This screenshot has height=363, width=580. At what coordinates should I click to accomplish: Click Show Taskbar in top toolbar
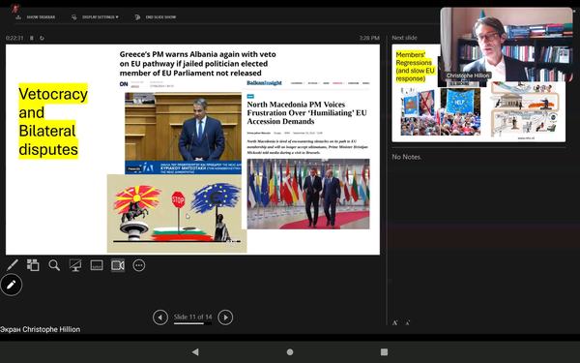(x=37, y=17)
